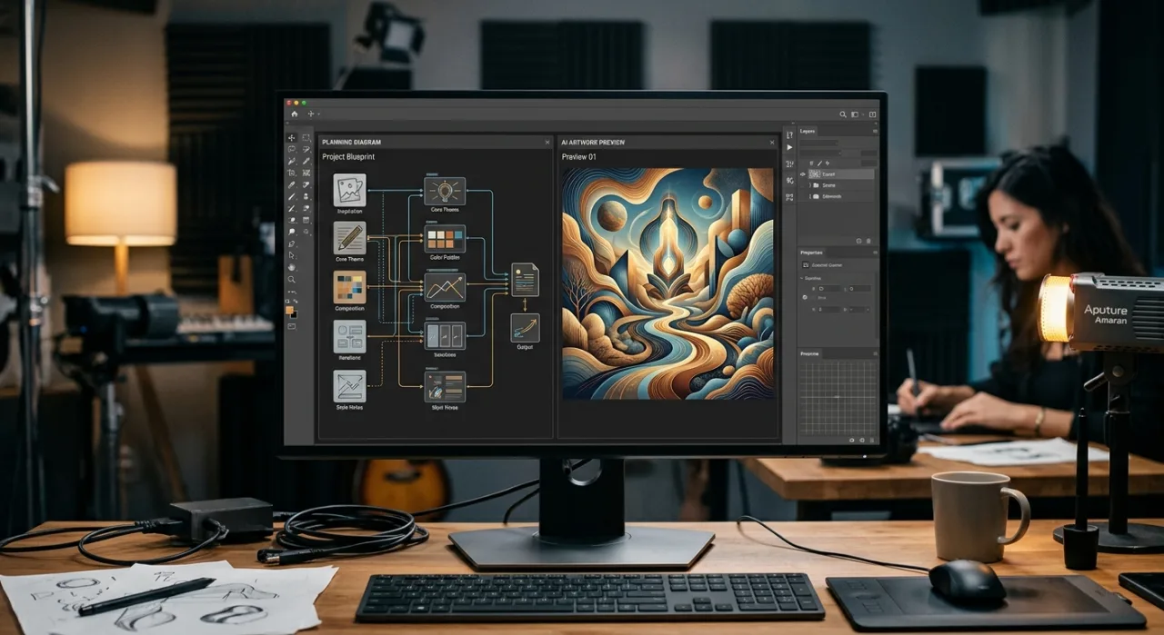1164x635 pixels.
Task: Select the Crop tool
Action: (x=292, y=173)
